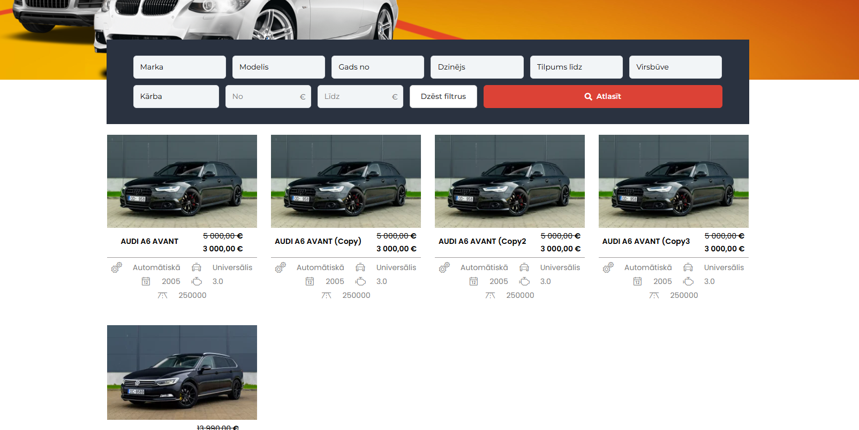Image resolution: width=859 pixels, height=430 pixels.
Task: Focus the Līdz maximum price field
Action: click(356, 97)
